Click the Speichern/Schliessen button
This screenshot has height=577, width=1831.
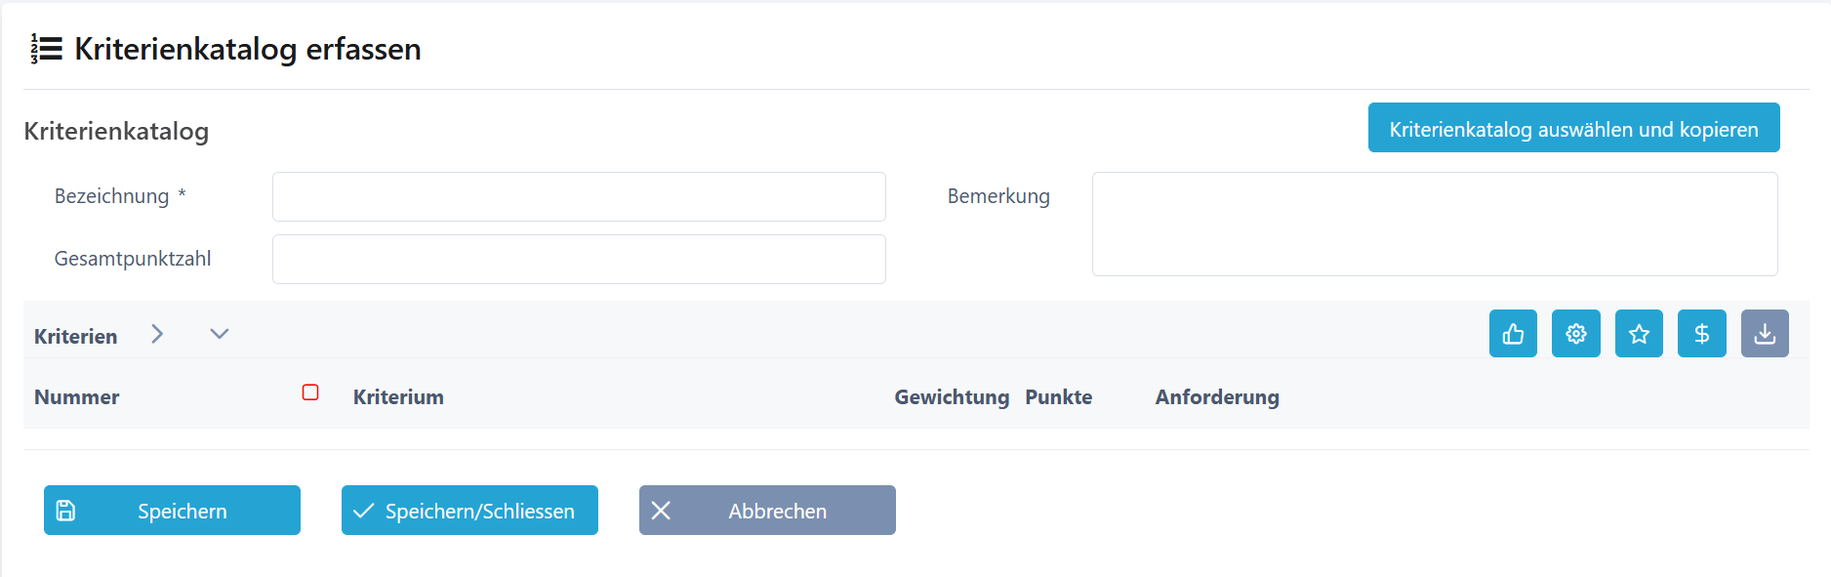click(469, 511)
